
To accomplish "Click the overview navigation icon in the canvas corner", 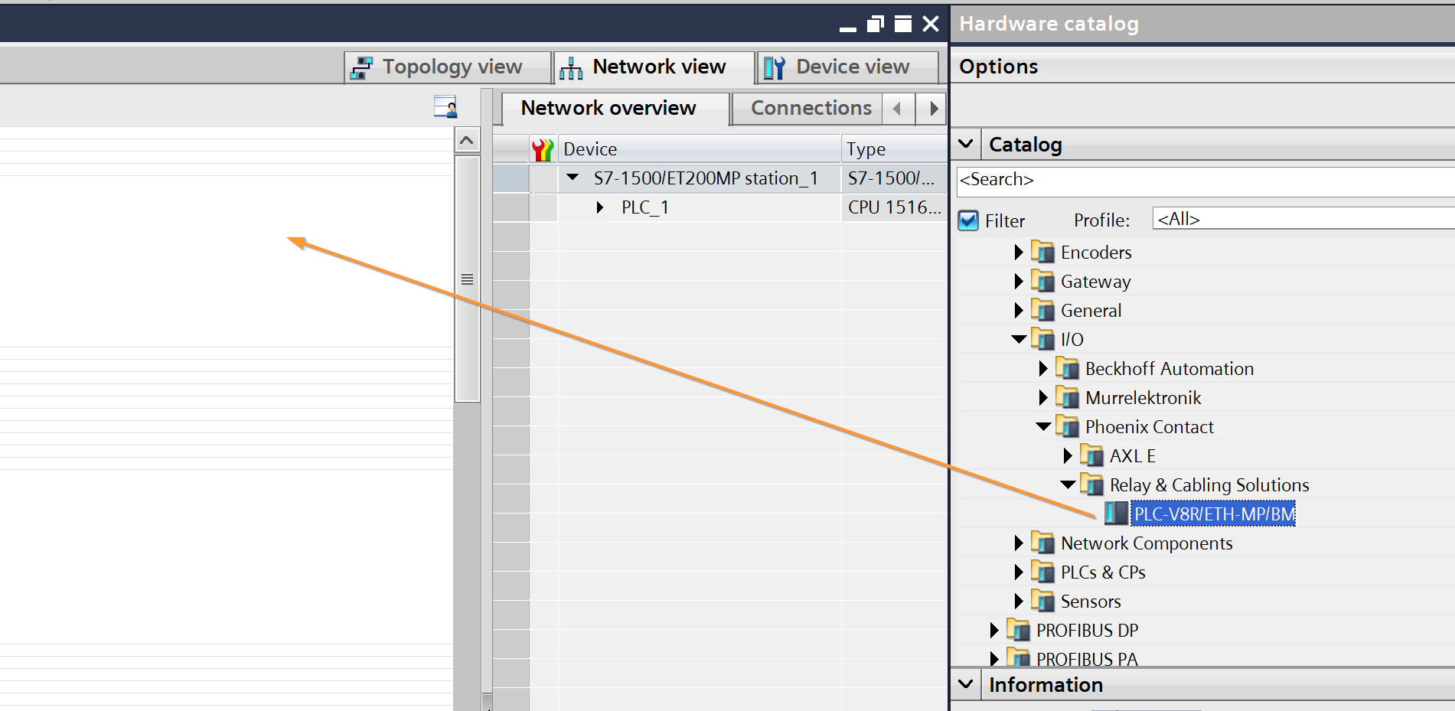I will point(445,106).
